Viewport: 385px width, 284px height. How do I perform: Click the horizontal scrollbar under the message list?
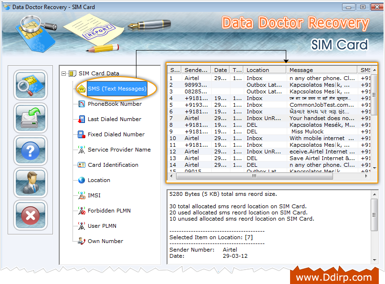point(255,175)
